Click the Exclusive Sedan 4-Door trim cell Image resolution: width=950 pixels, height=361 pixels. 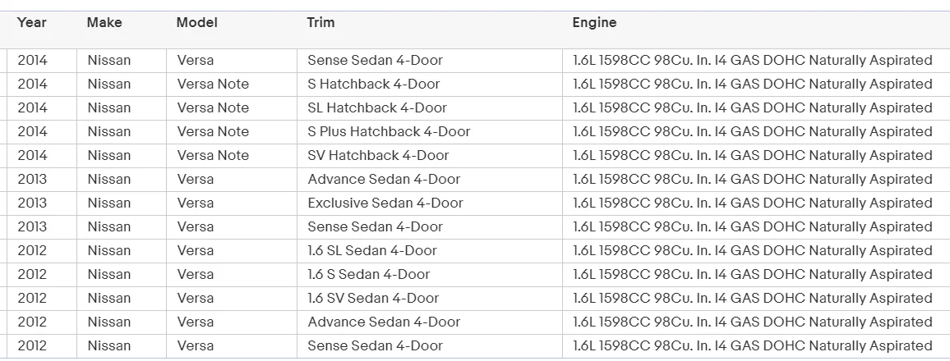(x=385, y=203)
